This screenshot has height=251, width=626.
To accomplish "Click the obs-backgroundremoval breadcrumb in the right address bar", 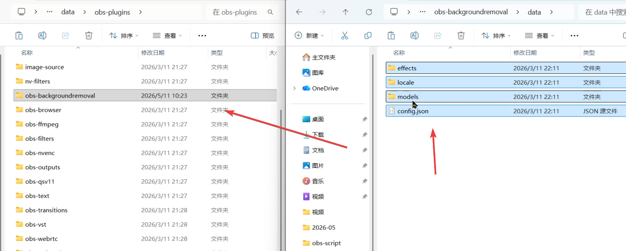I will click(471, 12).
